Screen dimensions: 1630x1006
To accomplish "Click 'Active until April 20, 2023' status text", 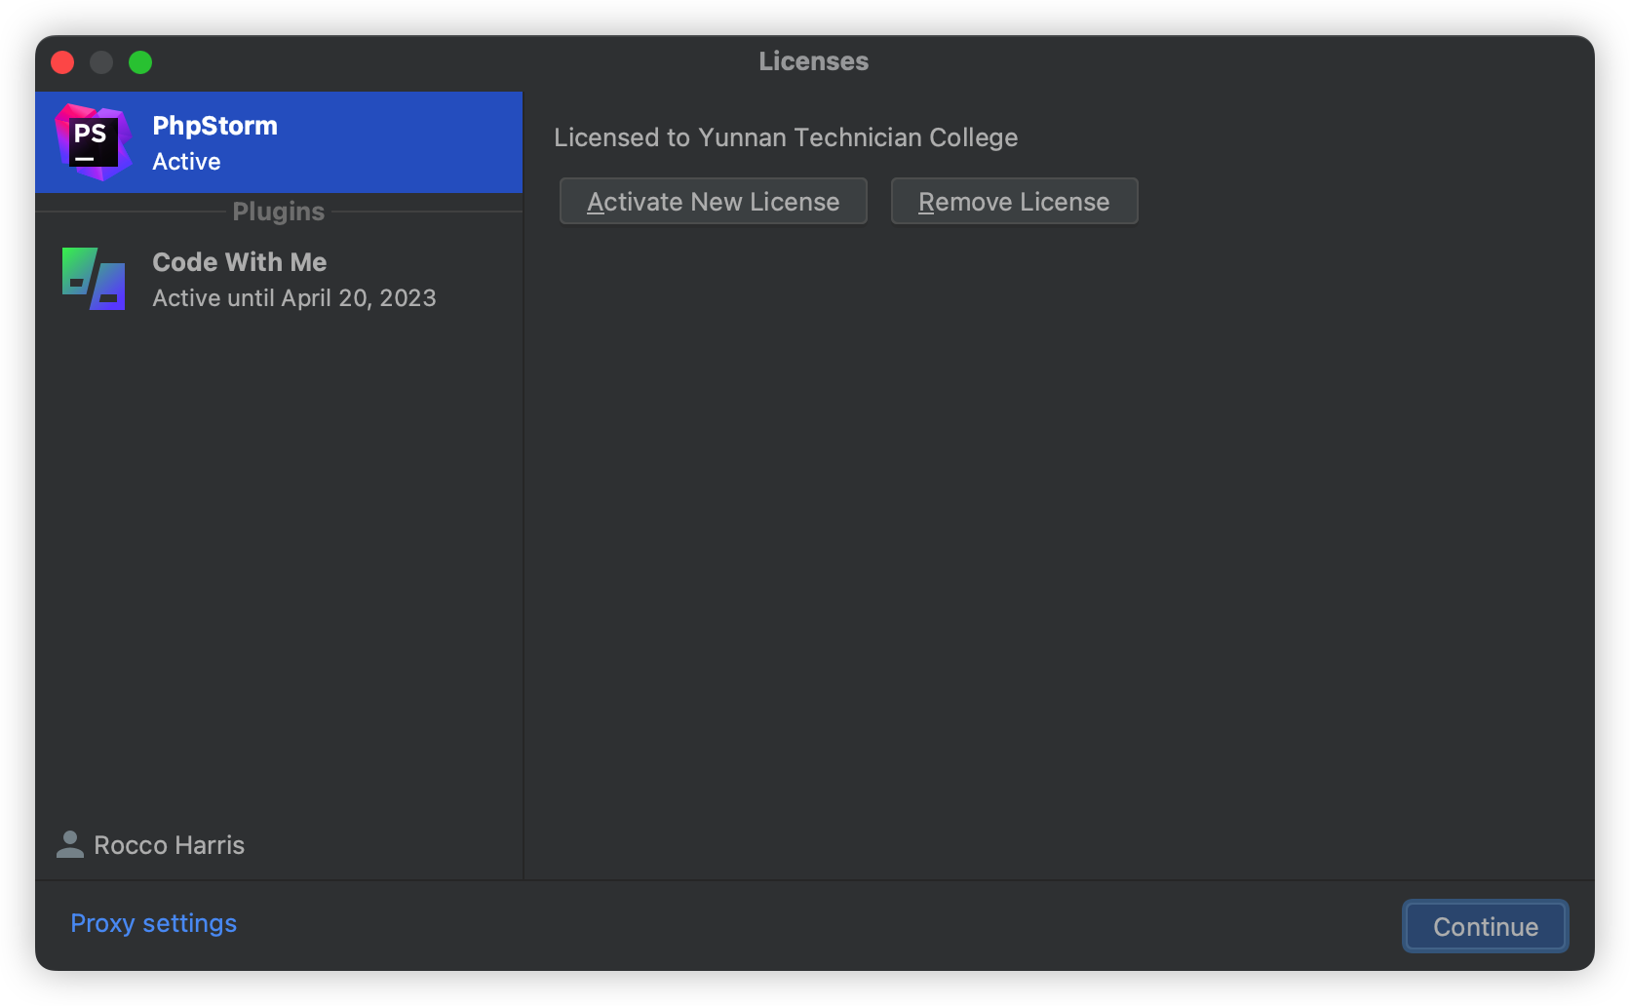I will pos(293,298).
